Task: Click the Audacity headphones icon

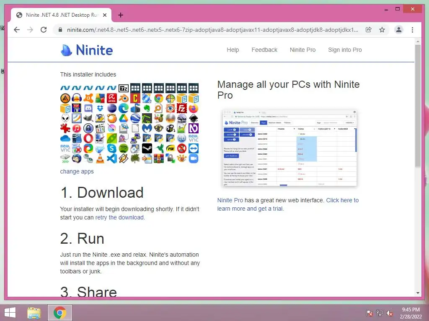Action: (77, 98)
